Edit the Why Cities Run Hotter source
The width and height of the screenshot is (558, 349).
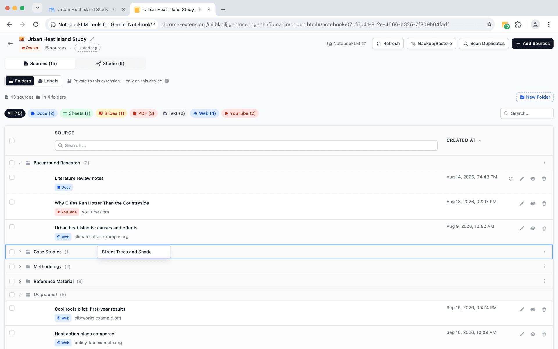point(522,204)
